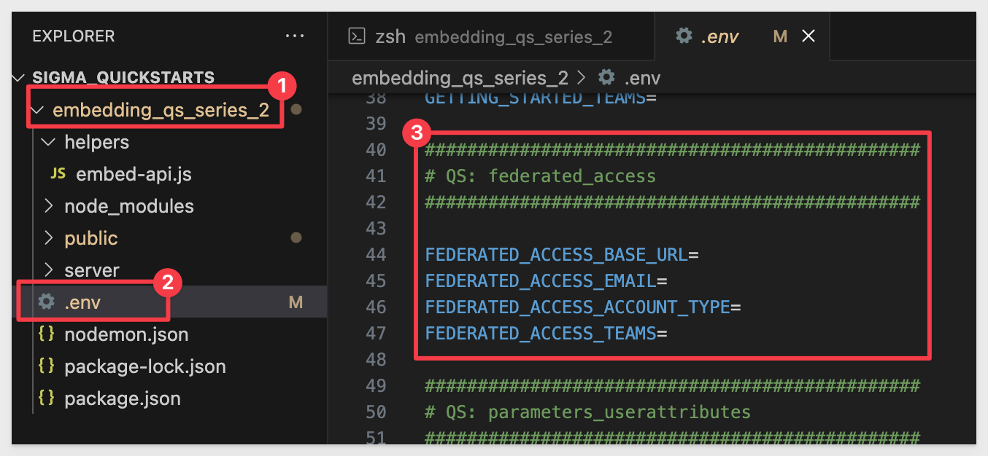The height and width of the screenshot is (456, 988).
Task: Collapse the helpers folder
Action: (49, 142)
